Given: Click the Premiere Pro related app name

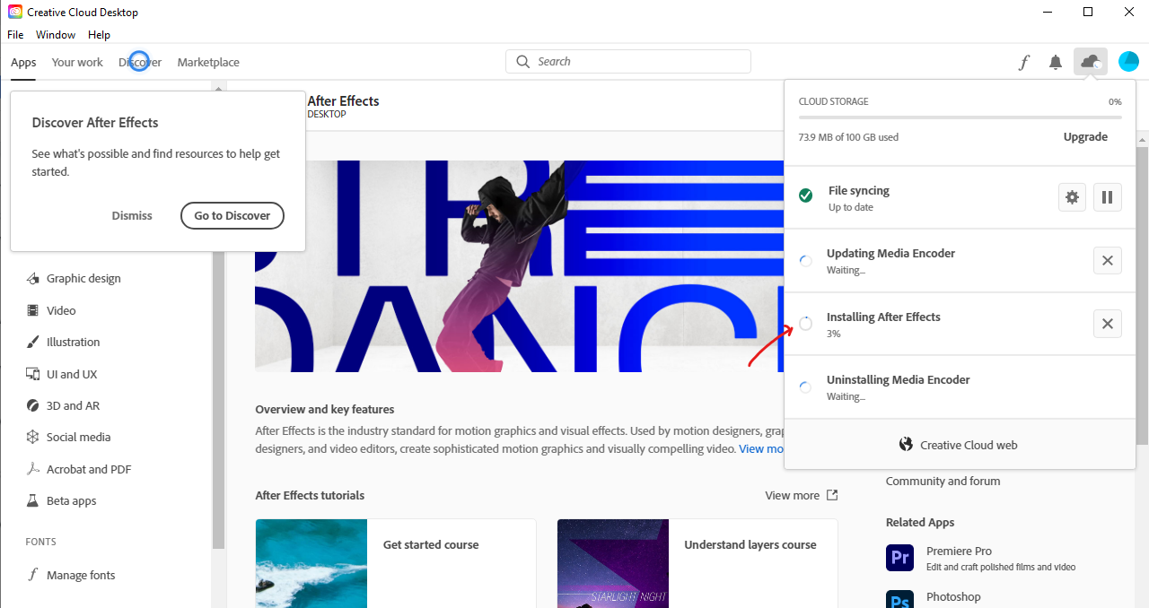Looking at the screenshot, I should point(959,551).
